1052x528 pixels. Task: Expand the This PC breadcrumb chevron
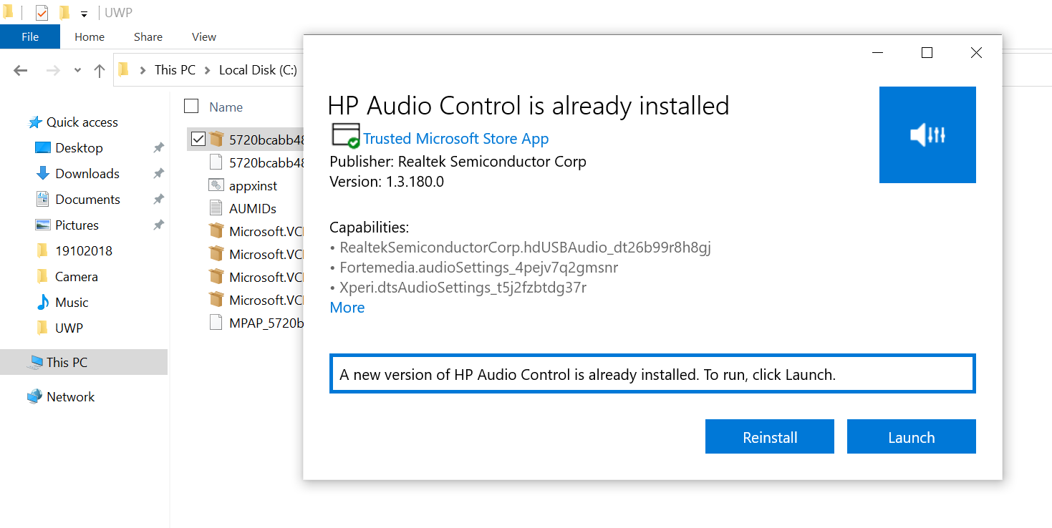(x=207, y=70)
